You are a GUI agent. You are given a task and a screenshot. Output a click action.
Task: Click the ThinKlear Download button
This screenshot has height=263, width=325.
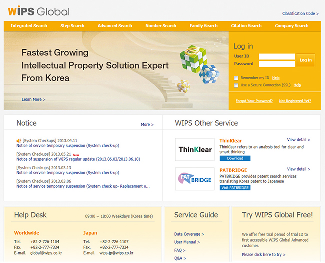(x=235, y=158)
